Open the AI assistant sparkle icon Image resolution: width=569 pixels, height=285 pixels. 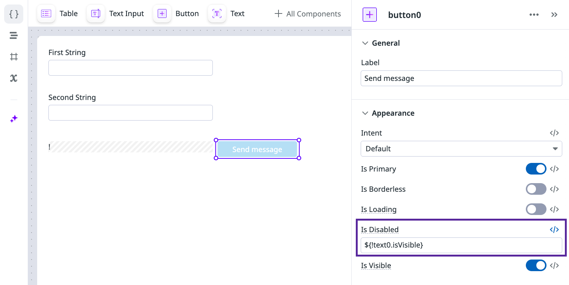13,118
